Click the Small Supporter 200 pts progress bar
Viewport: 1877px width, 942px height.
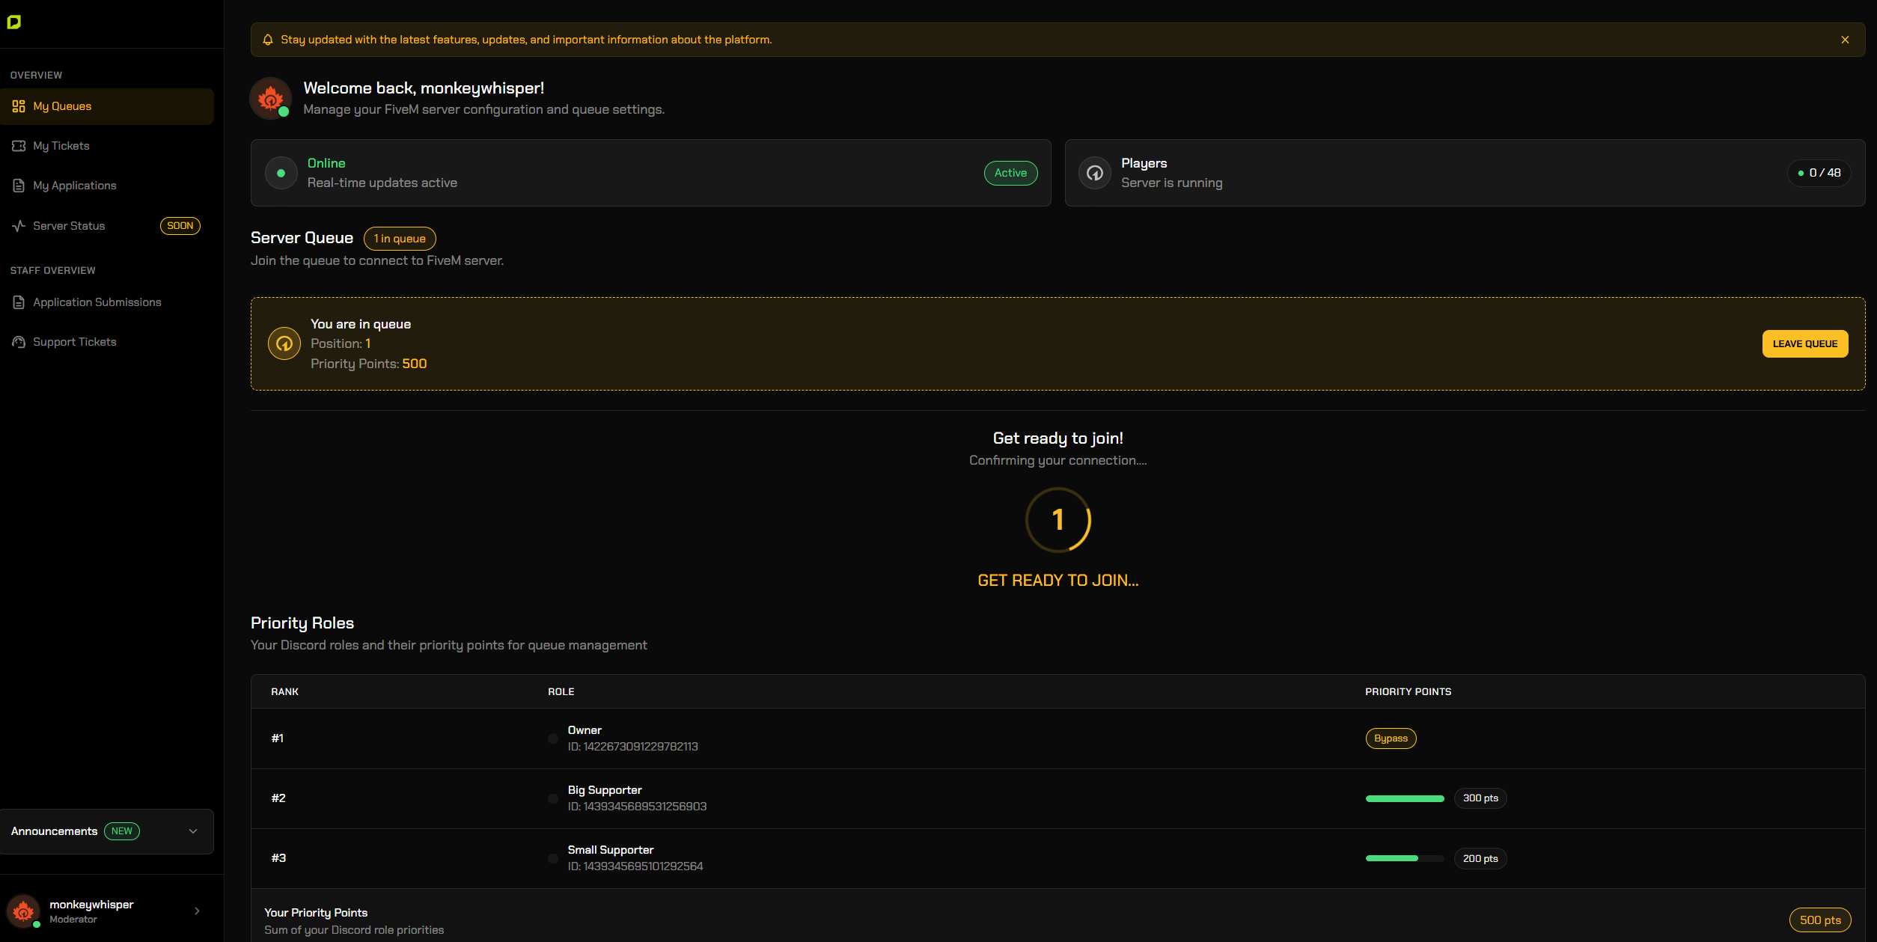tap(1405, 858)
